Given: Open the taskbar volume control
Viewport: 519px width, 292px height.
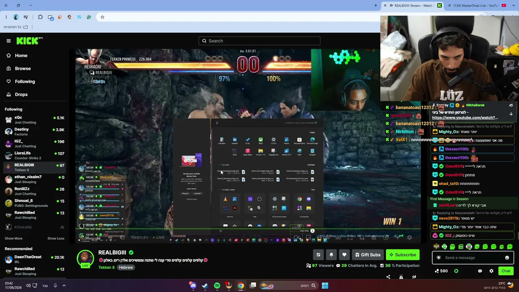Looking at the screenshot, I should (28, 286).
